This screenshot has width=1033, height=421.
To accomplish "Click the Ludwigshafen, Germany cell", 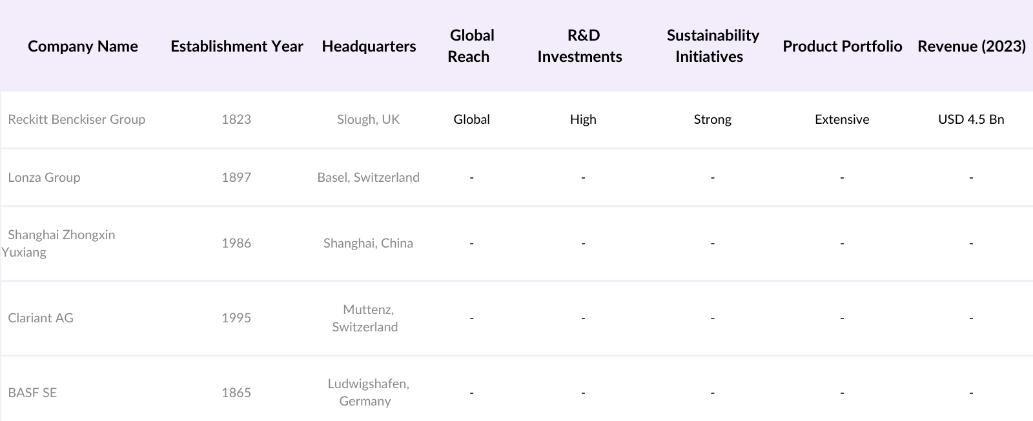I will (368, 392).
